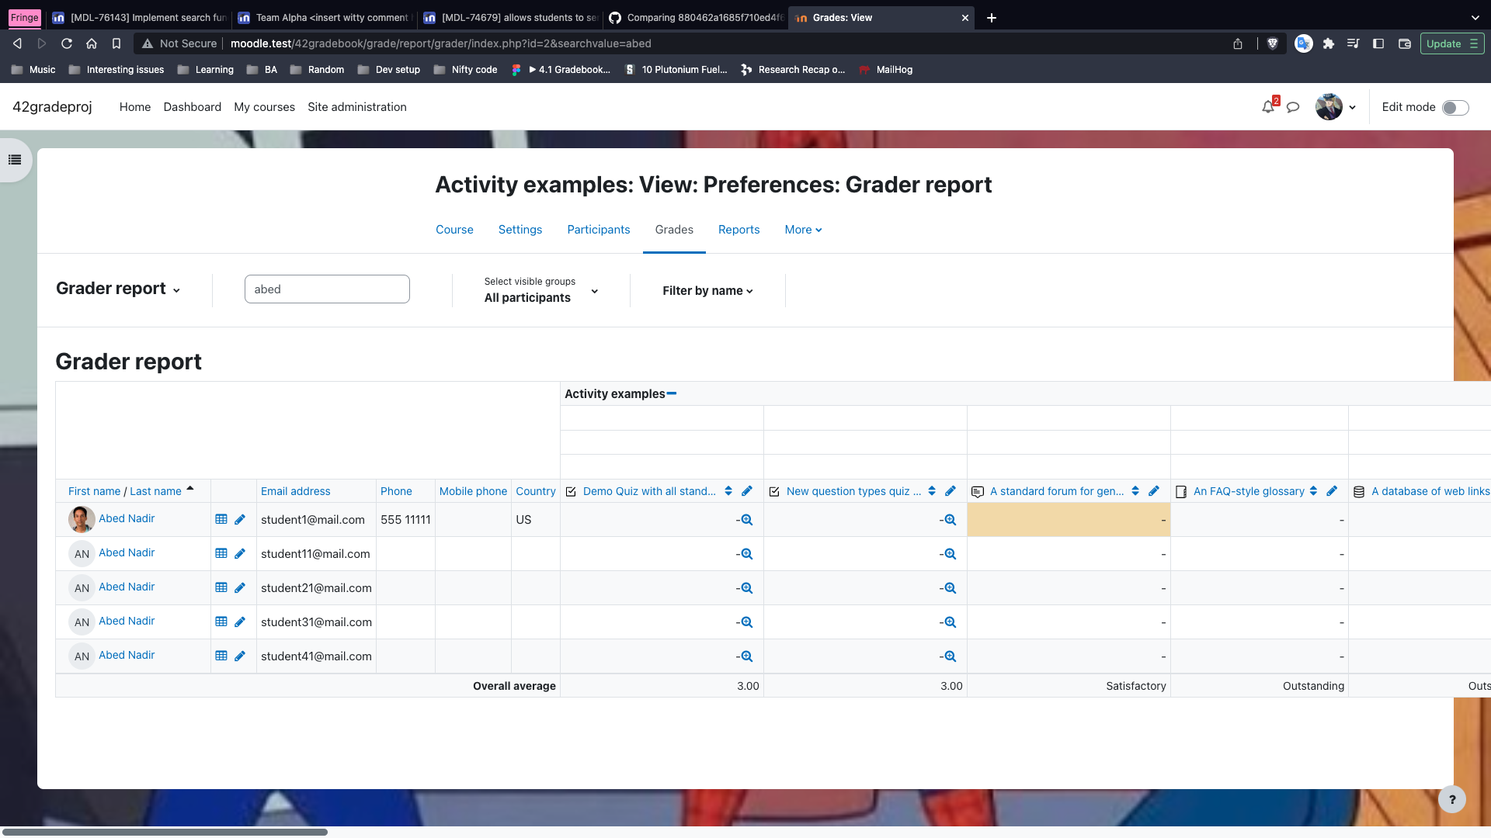
Task: Switch to the Participants tab
Action: coord(599,230)
